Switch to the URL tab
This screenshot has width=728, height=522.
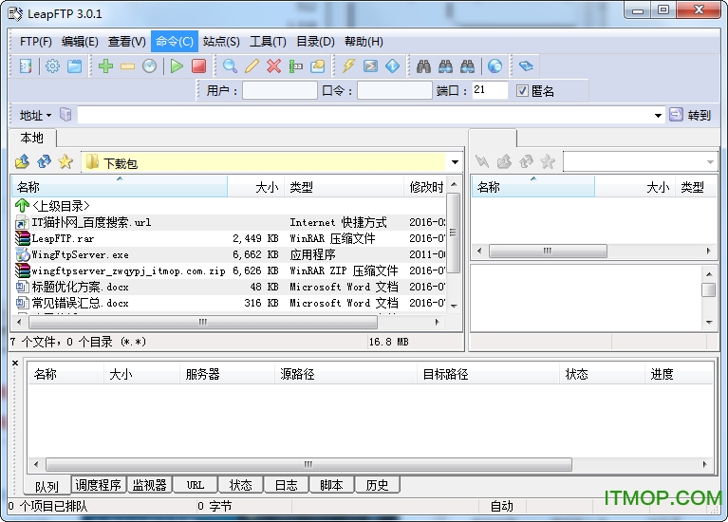click(x=195, y=485)
